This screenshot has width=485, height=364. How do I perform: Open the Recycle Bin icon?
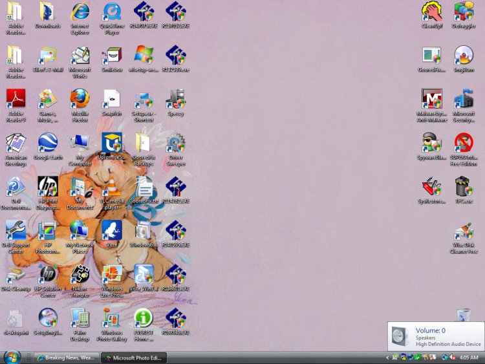tap(464, 315)
